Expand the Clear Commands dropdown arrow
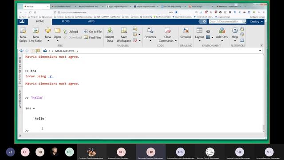 pyautogui.click(x=176, y=41)
